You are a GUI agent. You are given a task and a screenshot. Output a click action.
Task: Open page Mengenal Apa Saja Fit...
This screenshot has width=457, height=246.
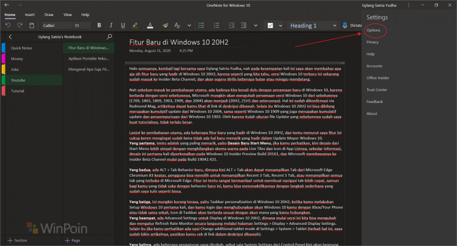coord(89,69)
